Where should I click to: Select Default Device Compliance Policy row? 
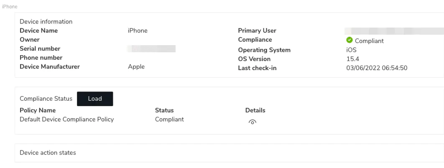click(67, 120)
